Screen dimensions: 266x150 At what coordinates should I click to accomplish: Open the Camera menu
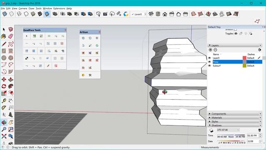point(23,8)
